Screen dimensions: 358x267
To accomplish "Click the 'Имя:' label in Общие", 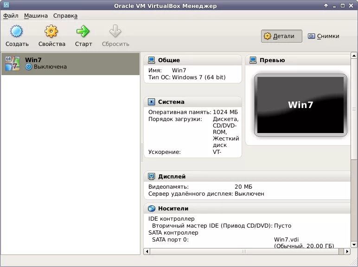I will [x=155, y=70].
